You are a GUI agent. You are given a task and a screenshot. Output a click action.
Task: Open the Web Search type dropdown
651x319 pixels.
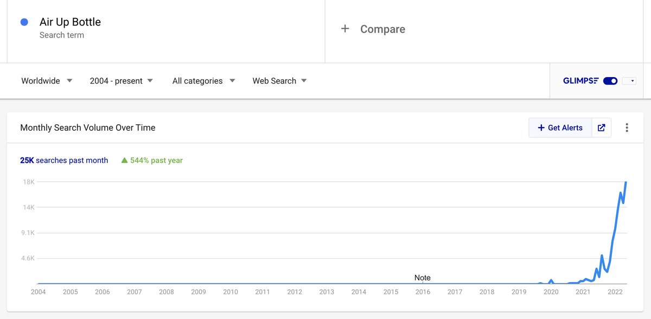[279, 81]
